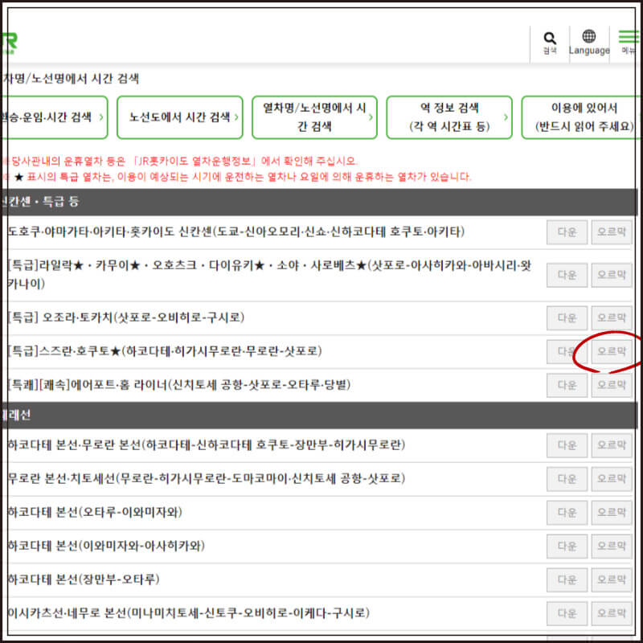
Task: Click 오르막 for 오타루-이와미자와 row
Action: click(612, 513)
